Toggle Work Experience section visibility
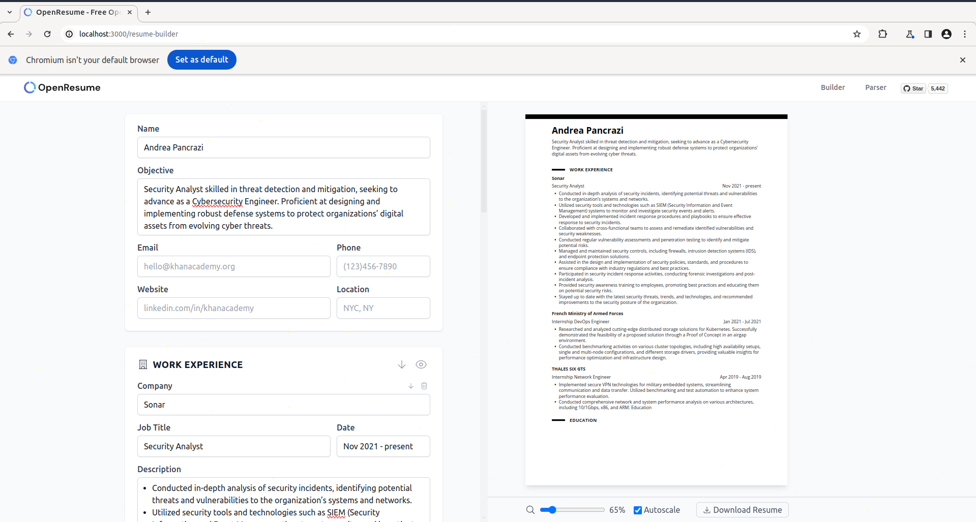The width and height of the screenshot is (976, 522). coord(421,364)
